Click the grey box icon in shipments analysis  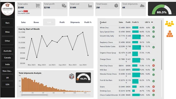pyautogui.click(x=71, y=76)
